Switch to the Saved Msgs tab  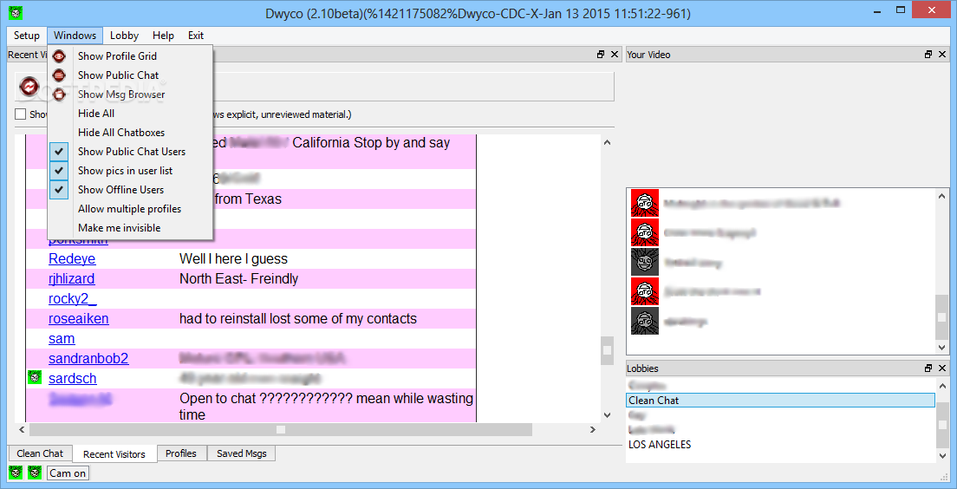(241, 453)
